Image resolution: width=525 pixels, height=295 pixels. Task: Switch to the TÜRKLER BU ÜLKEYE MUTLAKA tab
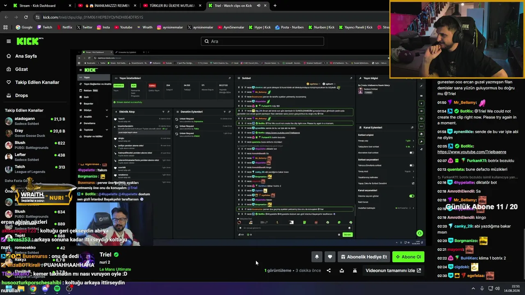coord(172,6)
